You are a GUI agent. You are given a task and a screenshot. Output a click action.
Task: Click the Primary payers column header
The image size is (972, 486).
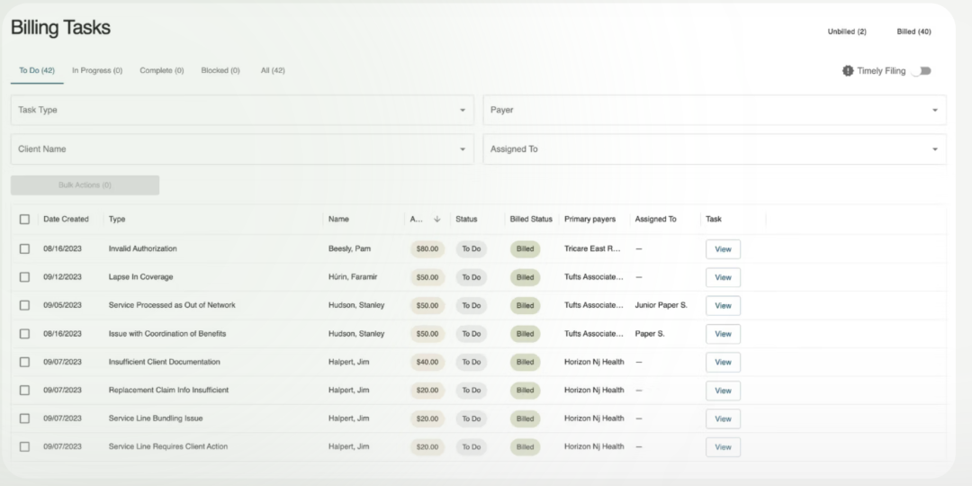click(x=589, y=219)
